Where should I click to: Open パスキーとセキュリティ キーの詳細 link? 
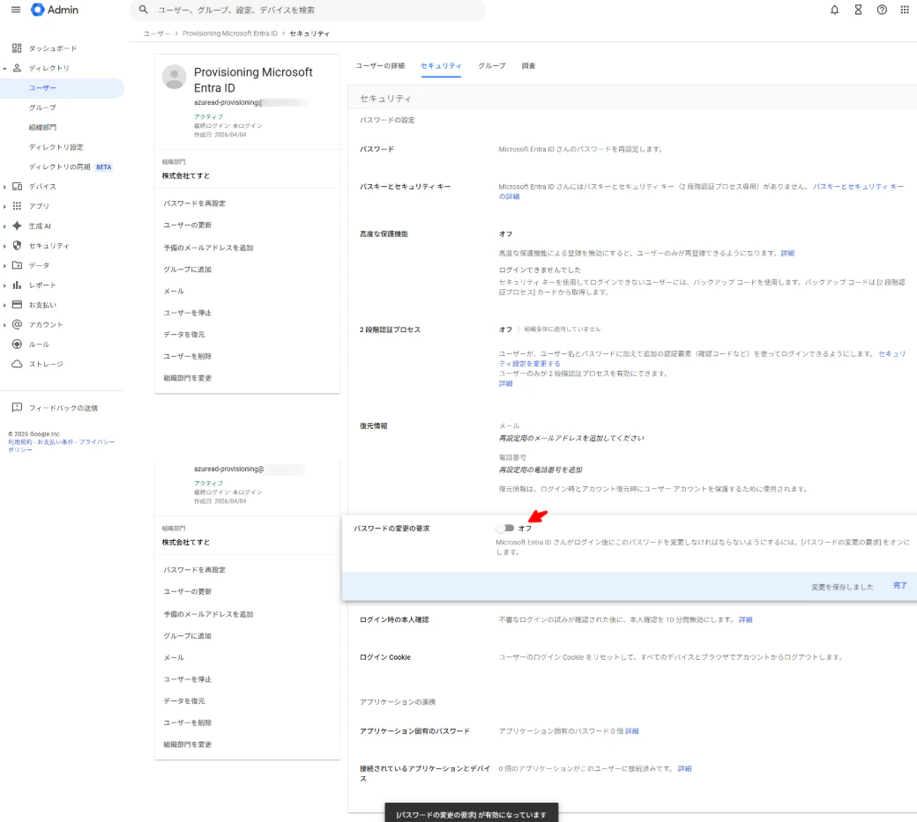click(858, 187)
